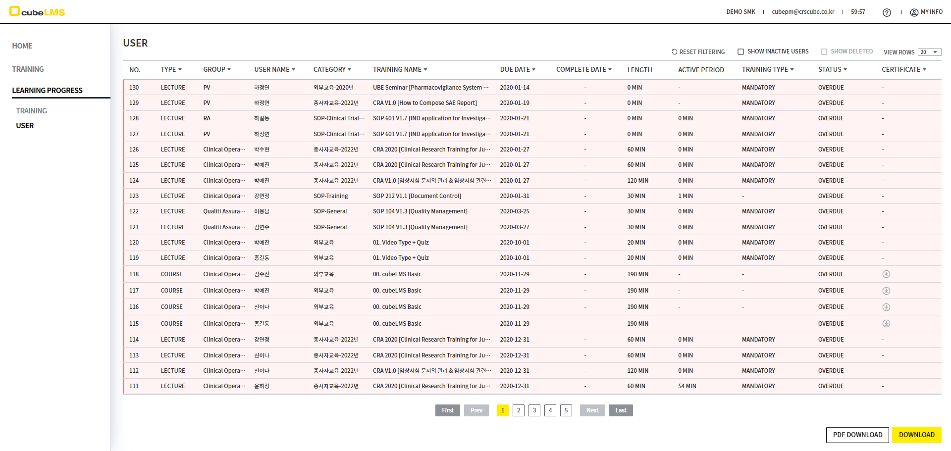The height and width of the screenshot is (451, 951).
Task: Enable Show Inactive Users checkbox
Action: pos(740,52)
